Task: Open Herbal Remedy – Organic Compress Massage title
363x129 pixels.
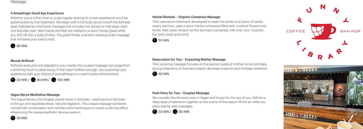Action: point(186,17)
